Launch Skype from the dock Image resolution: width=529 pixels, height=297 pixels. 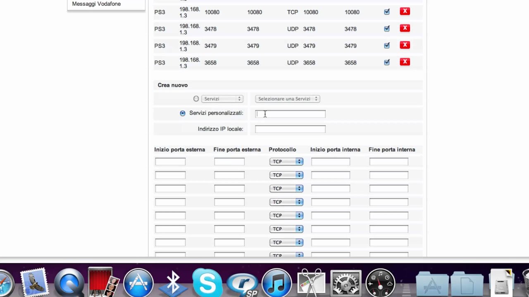tap(207, 283)
